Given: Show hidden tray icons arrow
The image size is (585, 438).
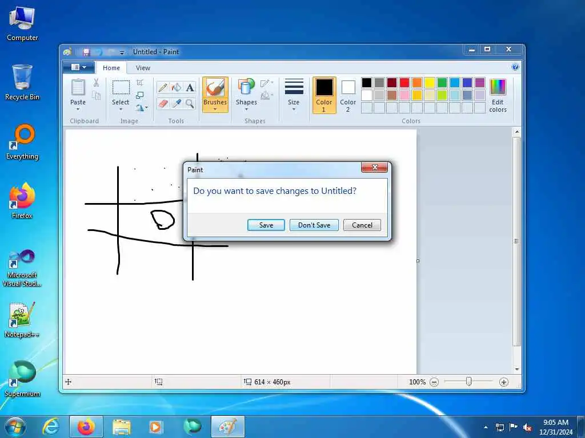Looking at the screenshot, I should pos(486,427).
